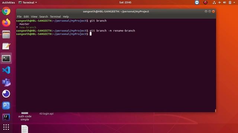Open the Terminal menu in menubar
This screenshot has height=133, width=238.
(55, 17)
